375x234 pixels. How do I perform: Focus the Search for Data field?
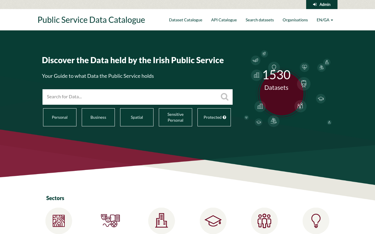[137, 97]
